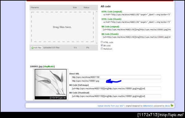Click the Drag files here drop area
The height and width of the screenshot is (118, 185).
coord(62,27)
